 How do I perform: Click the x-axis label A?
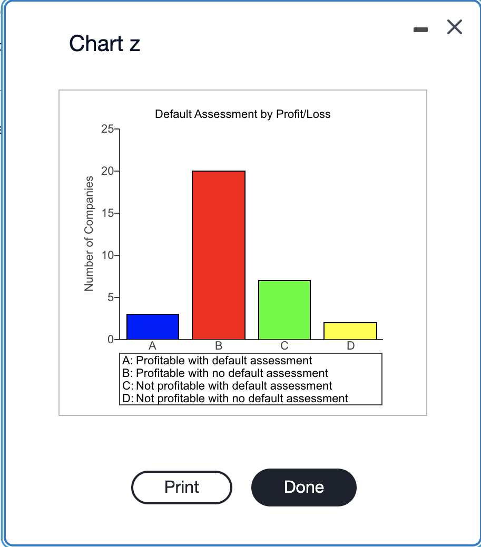(152, 346)
